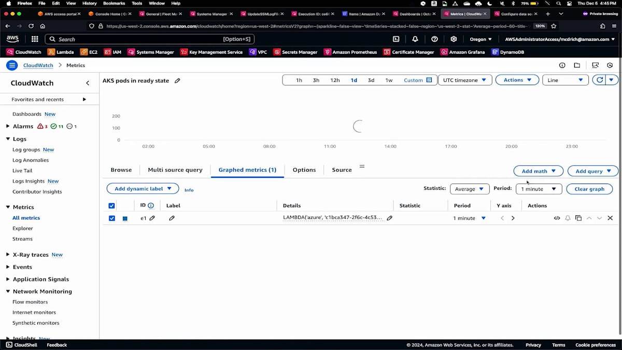Open the Oregon region selector

tap(480, 39)
